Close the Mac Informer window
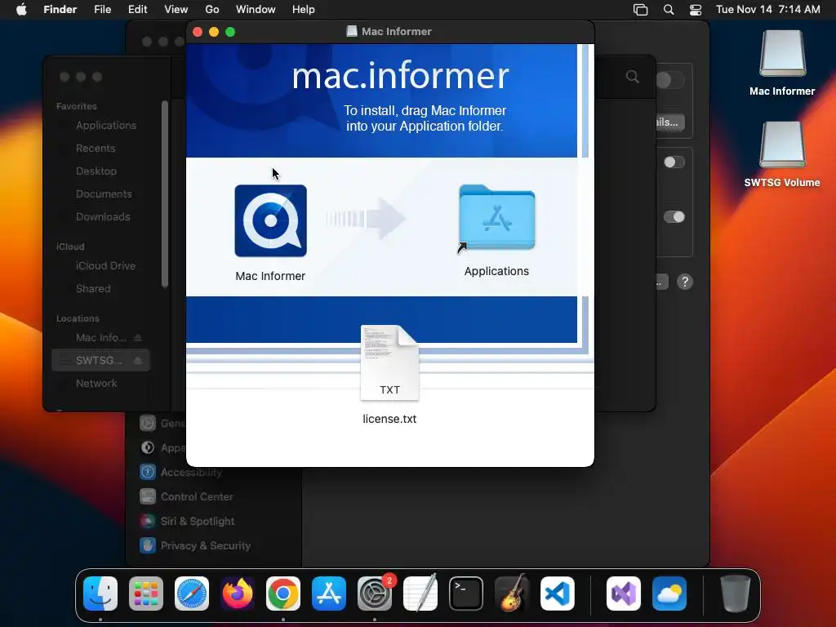The width and height of the screenshot is (836, 627). (x=198, y=32)
